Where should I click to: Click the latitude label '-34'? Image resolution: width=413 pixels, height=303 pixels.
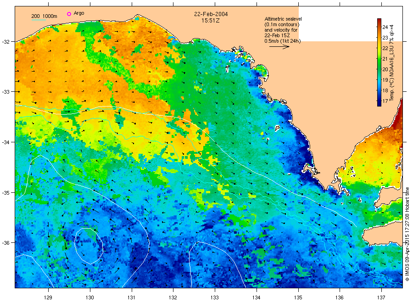pyautogui.click(x=6, y=142)
